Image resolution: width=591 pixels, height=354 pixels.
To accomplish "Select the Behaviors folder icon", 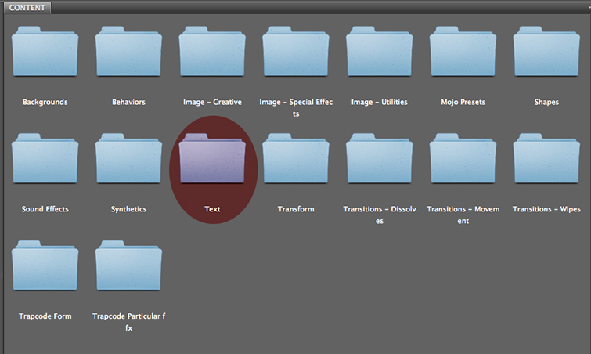I will pos(128,53).
